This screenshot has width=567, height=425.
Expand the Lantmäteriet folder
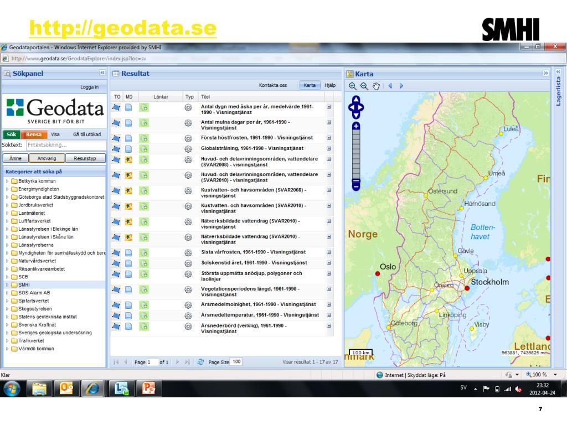point(7,213)
